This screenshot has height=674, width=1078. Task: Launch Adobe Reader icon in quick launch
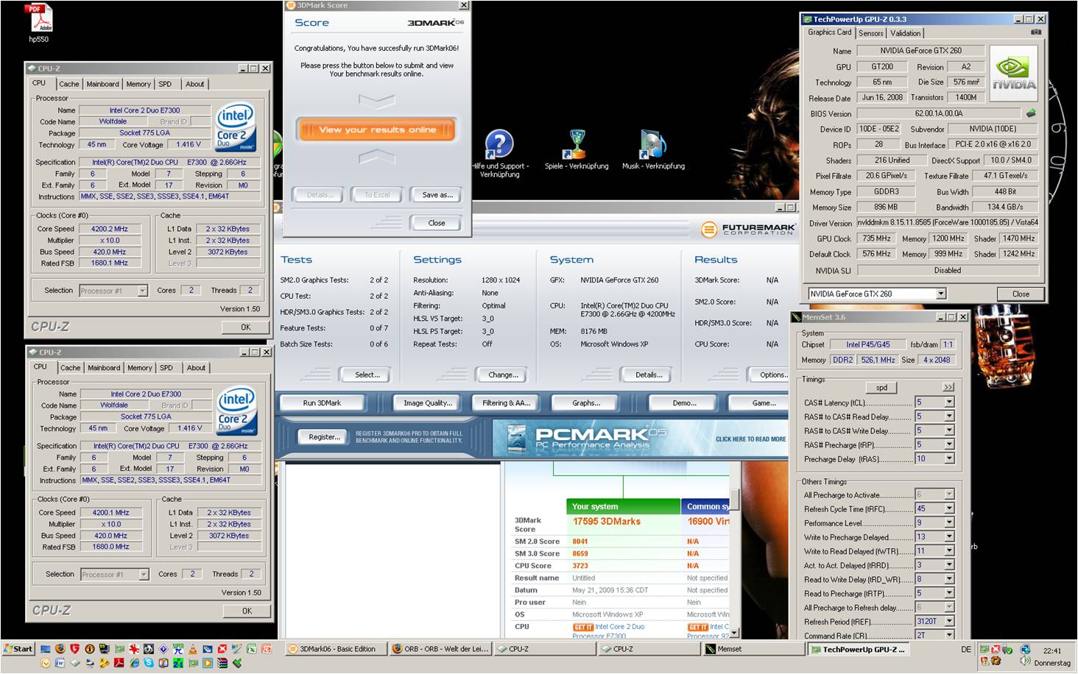[x=119, y=663]
